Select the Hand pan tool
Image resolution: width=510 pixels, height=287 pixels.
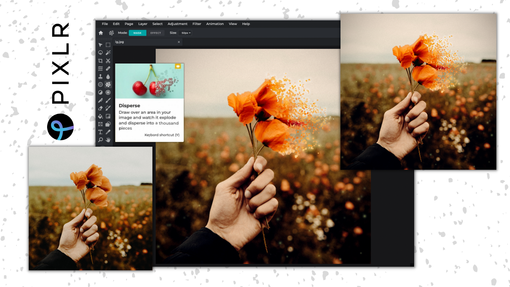click(x=108, y=140)
